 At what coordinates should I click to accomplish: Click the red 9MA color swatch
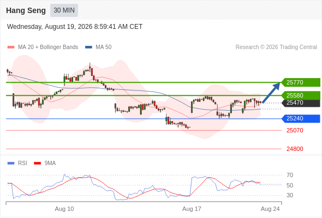pyautogui.click(x=37, y=163)
